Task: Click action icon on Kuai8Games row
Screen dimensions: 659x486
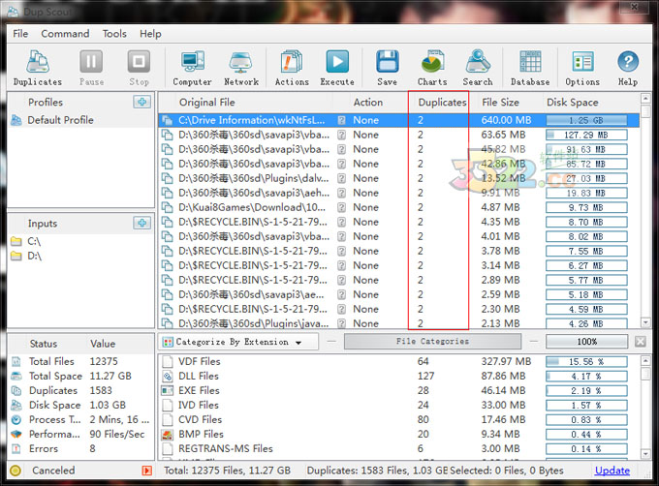Action: [x=342, y=207]
